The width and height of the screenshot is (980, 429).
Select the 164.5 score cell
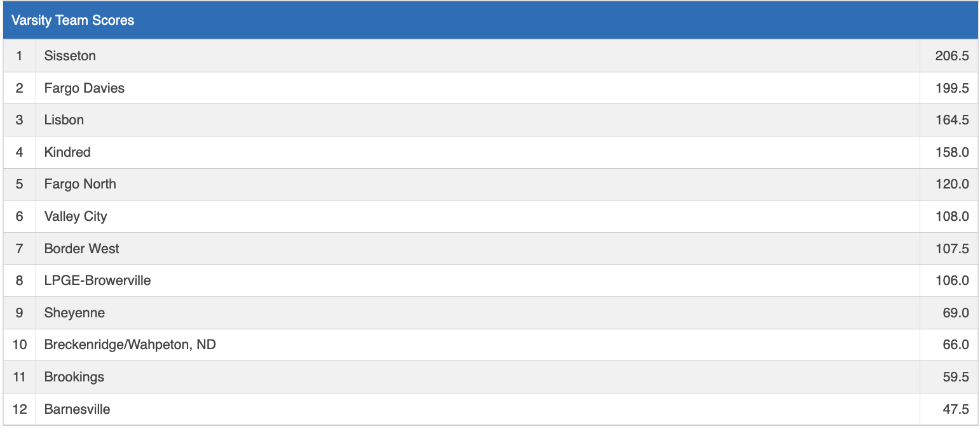(x=951, y=120)
